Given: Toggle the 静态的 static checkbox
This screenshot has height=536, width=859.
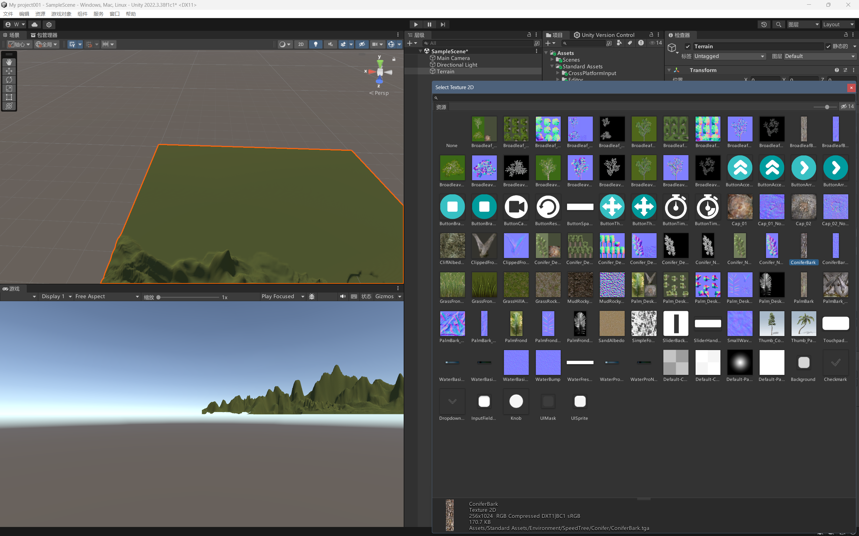Looking at the screenshot, I should (828, 47).
